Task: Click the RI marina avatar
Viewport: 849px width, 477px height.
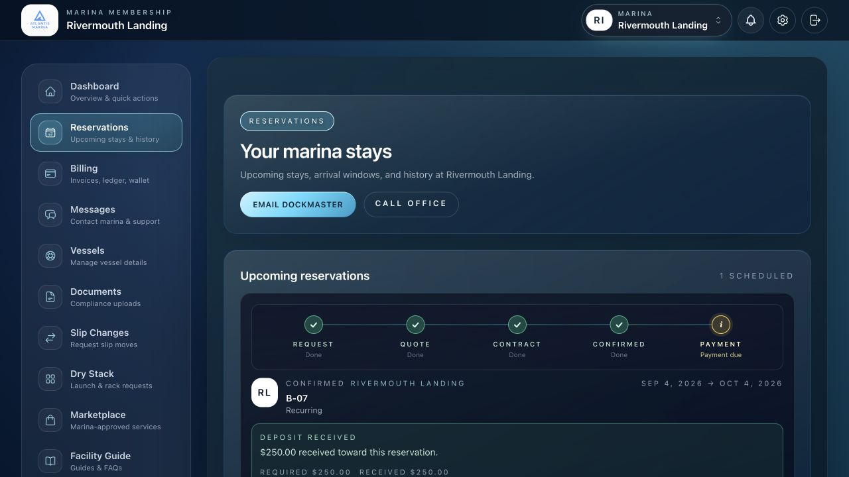Action: tap(599, 21)
